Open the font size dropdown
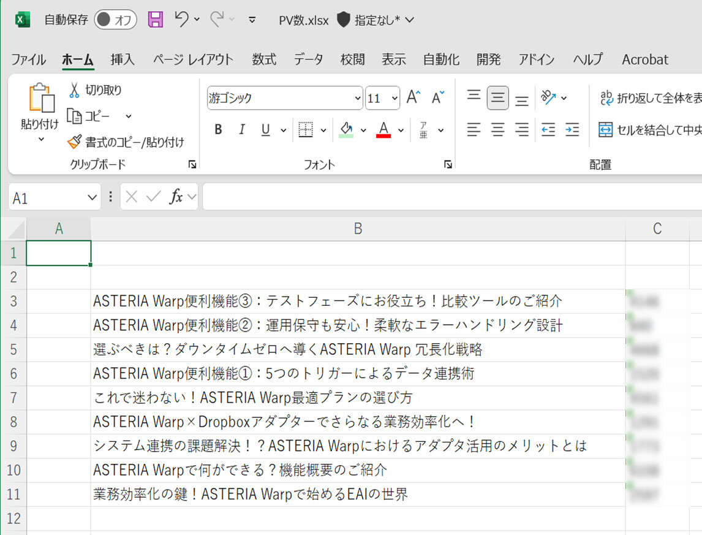Screen dimensions: 702x535 pyautogui.click(x=394, y=98)
